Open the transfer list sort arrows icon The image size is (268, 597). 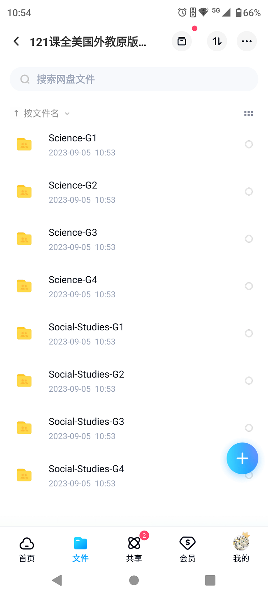click(217, 41)
